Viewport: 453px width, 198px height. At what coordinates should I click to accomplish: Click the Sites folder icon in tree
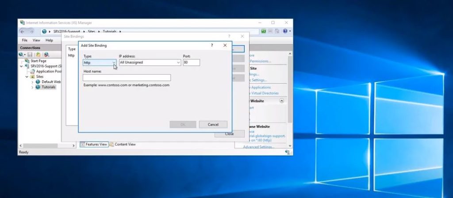tap(32, 77)
